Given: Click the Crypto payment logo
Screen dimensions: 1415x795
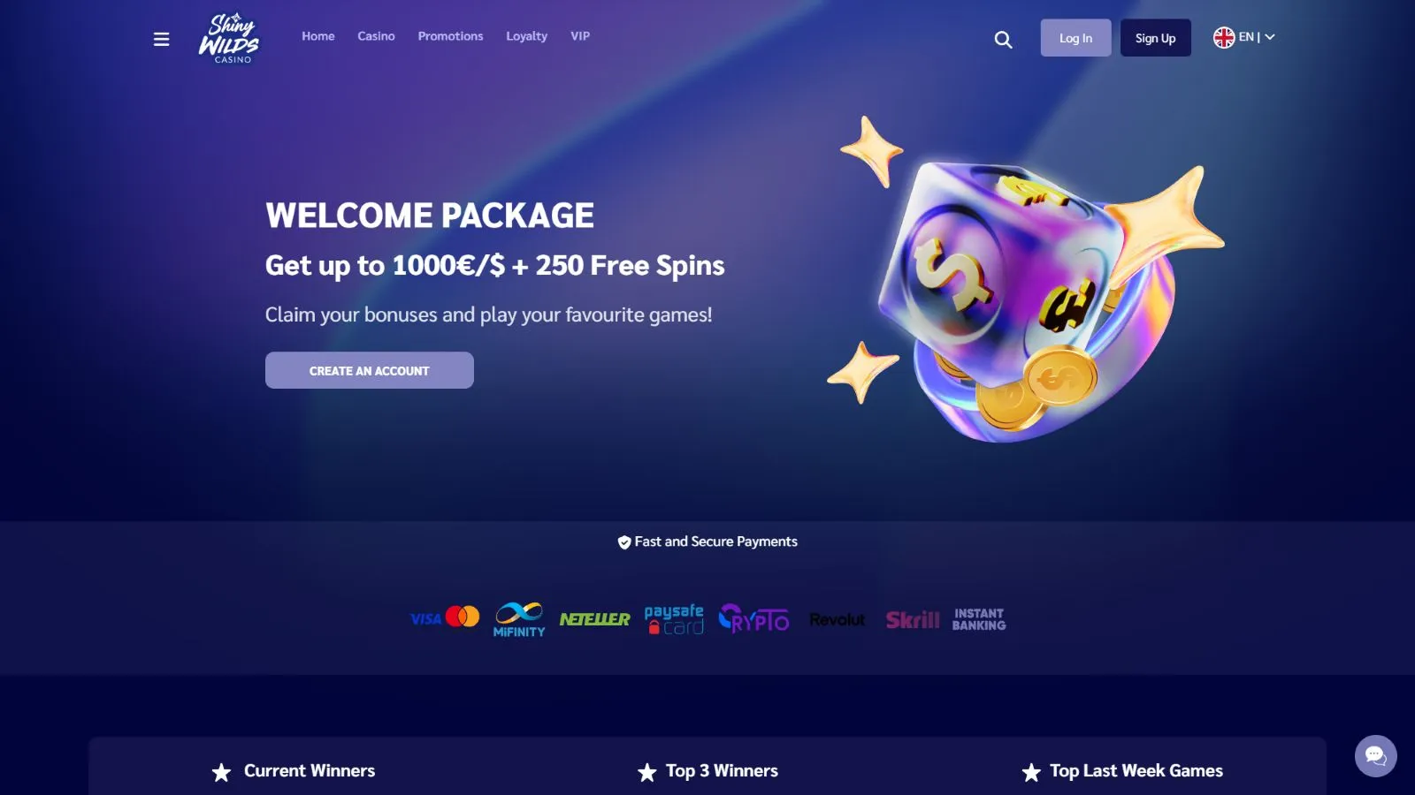Looking at the screenshot, I should click(x=753, y=618).
